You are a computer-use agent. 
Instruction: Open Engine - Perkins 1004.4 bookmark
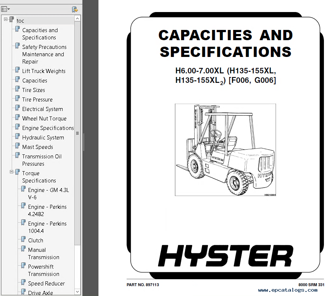pos(47,227)
